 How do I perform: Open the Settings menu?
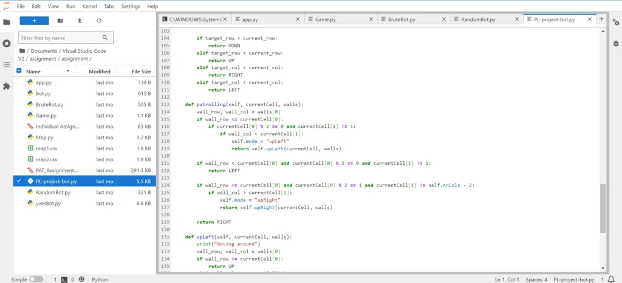(130, 6)
